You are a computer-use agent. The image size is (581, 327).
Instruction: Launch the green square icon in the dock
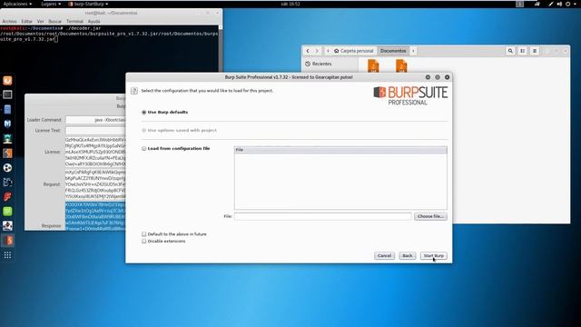tap(7, 212)
